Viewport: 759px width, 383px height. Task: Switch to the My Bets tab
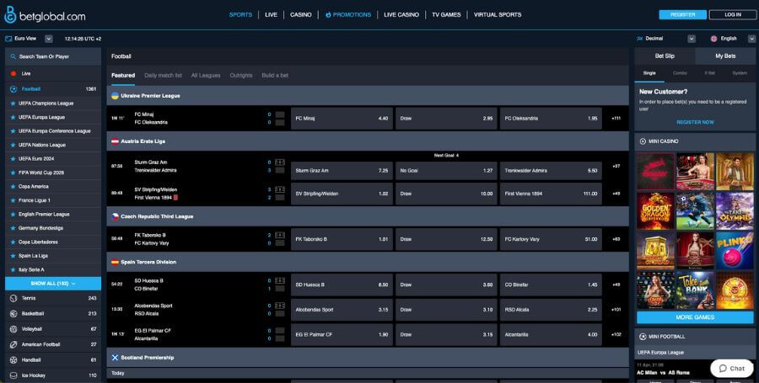coord(725,56)
